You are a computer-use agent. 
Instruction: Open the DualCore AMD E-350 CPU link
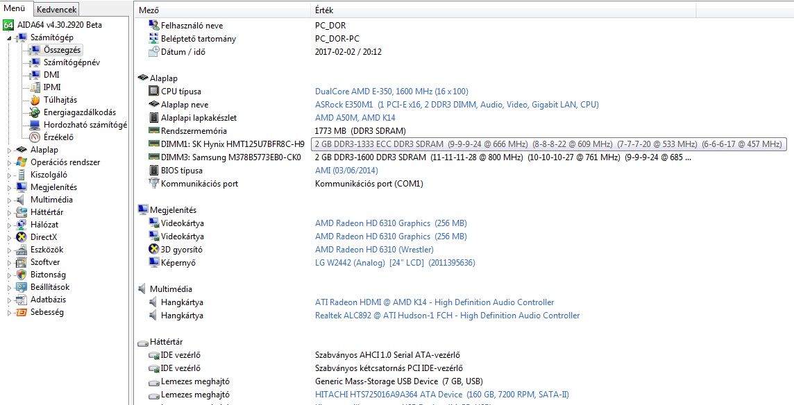(x=391, y=91)
